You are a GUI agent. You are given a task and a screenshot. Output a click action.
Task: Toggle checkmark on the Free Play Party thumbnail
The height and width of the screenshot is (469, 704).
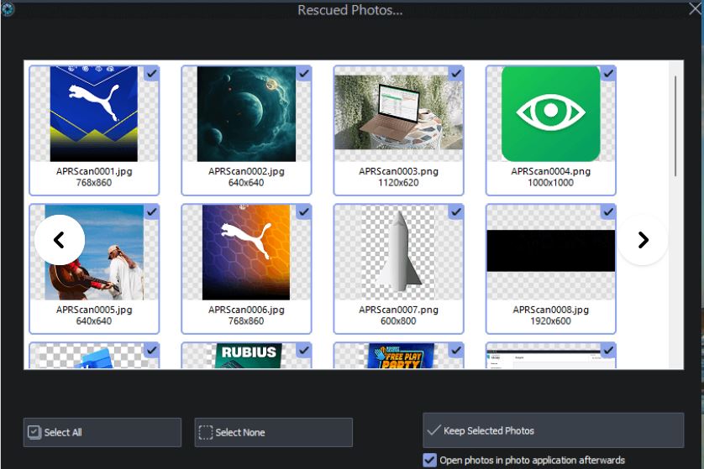456,351
